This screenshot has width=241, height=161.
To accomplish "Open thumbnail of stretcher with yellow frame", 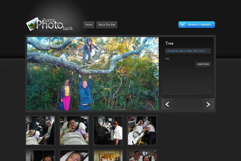I will pos(142,130).
